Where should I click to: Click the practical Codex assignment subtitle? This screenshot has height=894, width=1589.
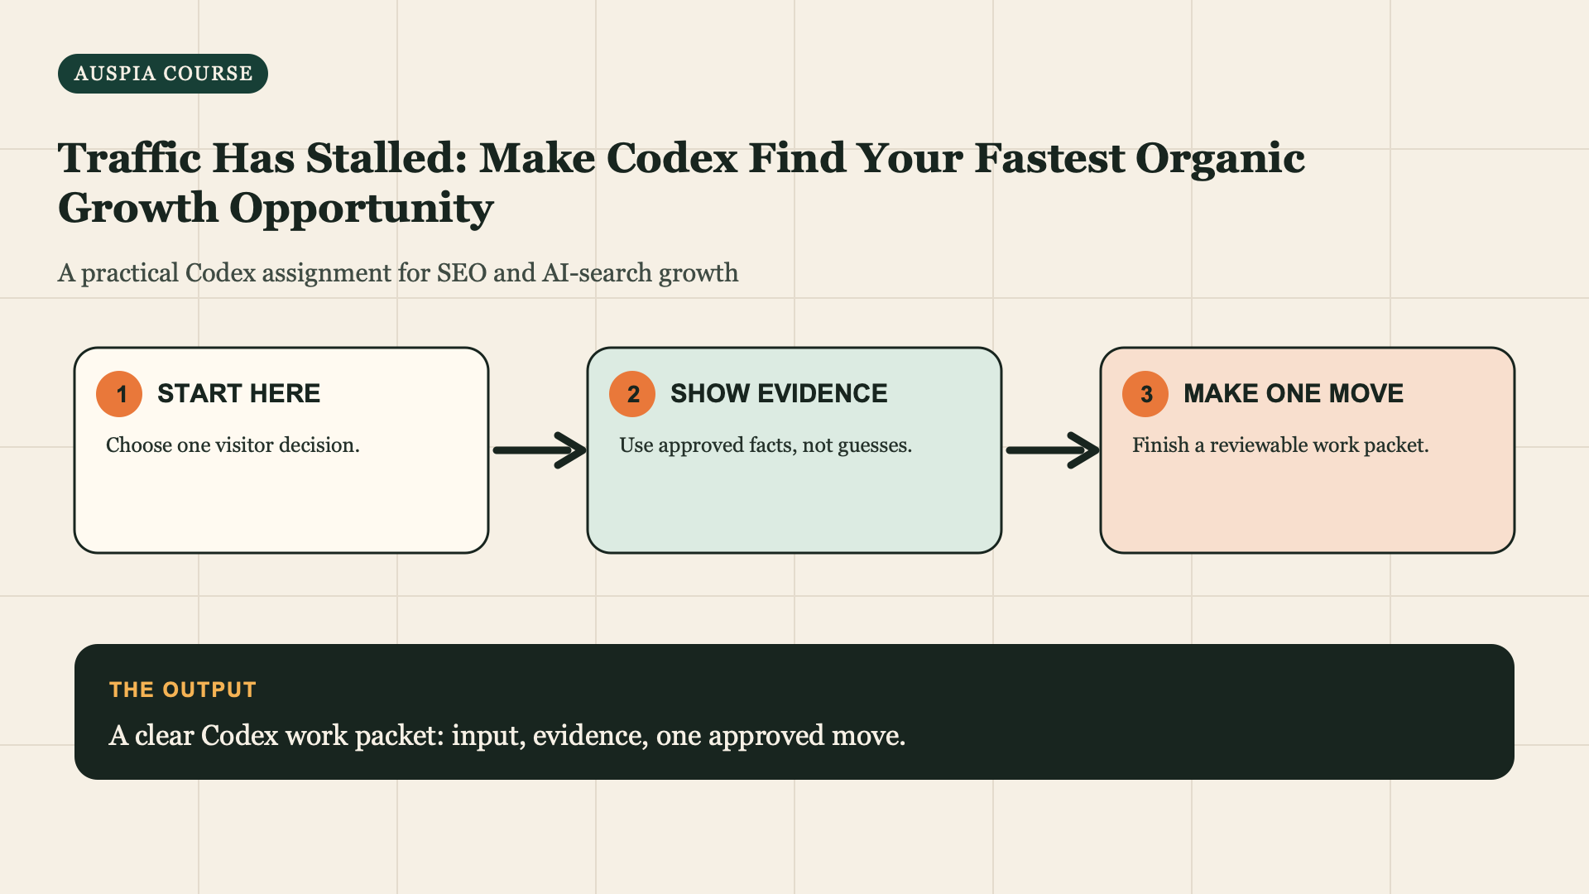[x=398, y=272]
